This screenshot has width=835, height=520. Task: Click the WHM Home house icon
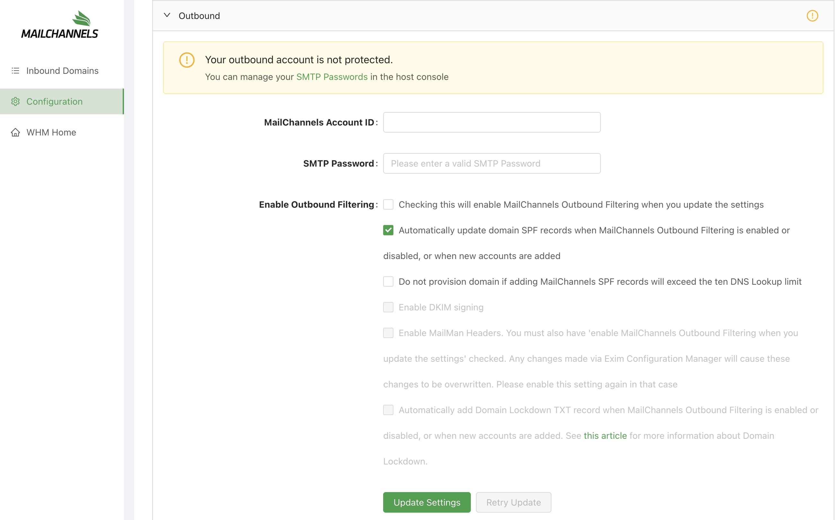[15, 132]
